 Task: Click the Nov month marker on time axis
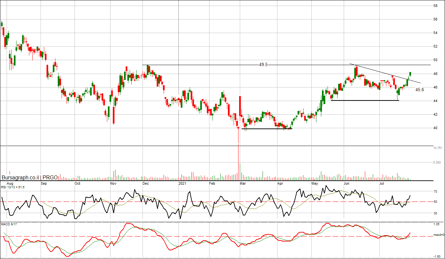tap(113, 183)
